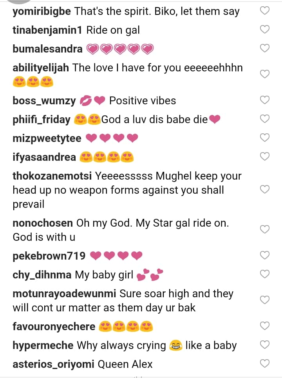Like bumalesandra's hearts comment

[x=265, y=48]
